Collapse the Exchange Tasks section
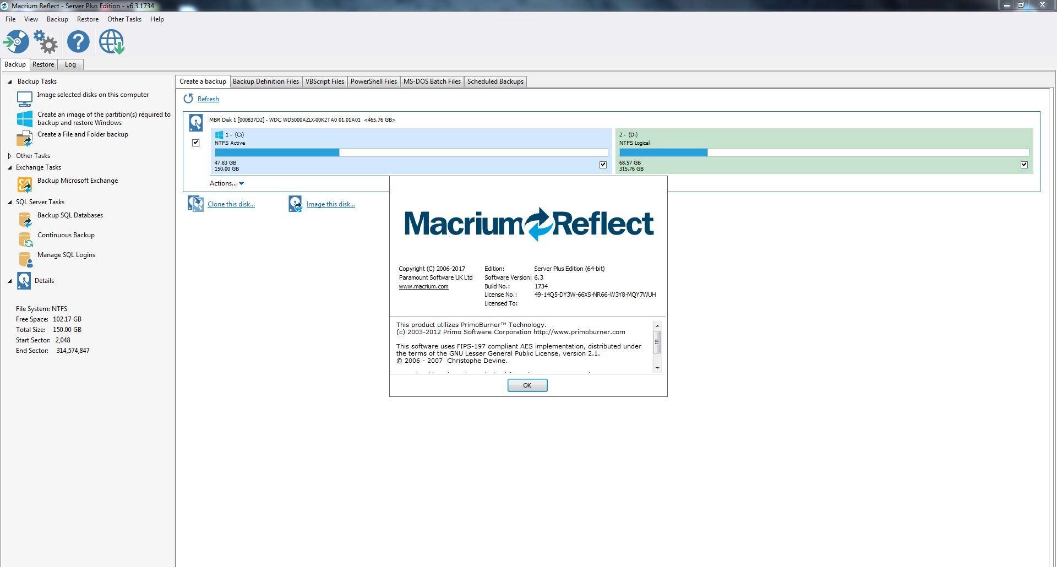 pyautogui.click(x=10, y=167)
